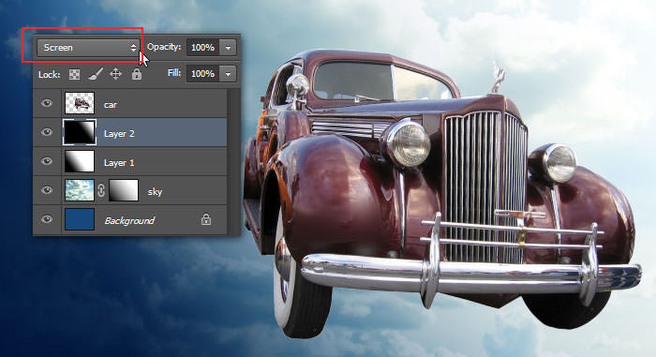Click the sky layer mask link icon
This screenshot has height=357, width=656.
tap(101, 190)
